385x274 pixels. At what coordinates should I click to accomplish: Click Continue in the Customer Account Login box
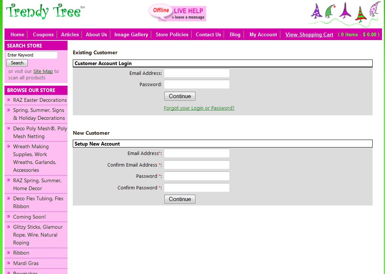(179, 96)
